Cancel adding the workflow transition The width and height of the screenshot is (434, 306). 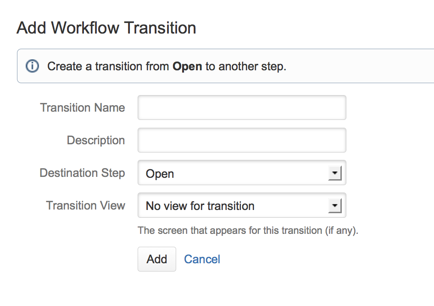(x=202, y=259)
